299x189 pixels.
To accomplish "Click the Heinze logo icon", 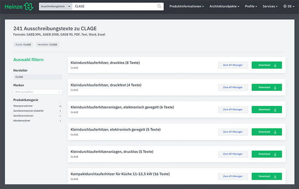I will [28, 6].
